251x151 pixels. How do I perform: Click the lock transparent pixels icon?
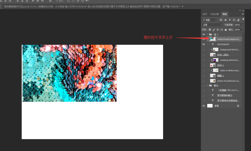pyautogui.click(x=210, y=30)
